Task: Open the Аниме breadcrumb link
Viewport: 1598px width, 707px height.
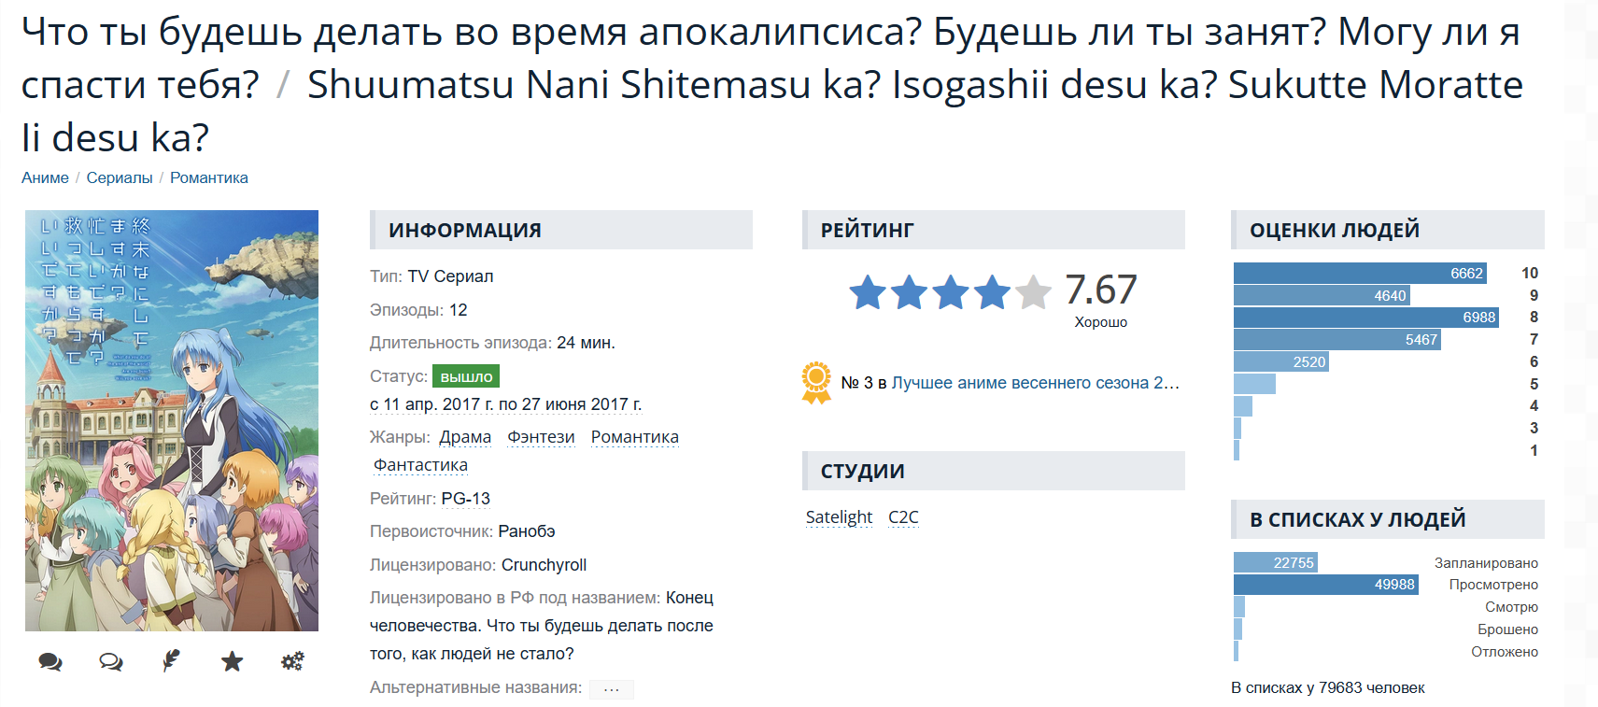Action: click(x=45, y=177)
